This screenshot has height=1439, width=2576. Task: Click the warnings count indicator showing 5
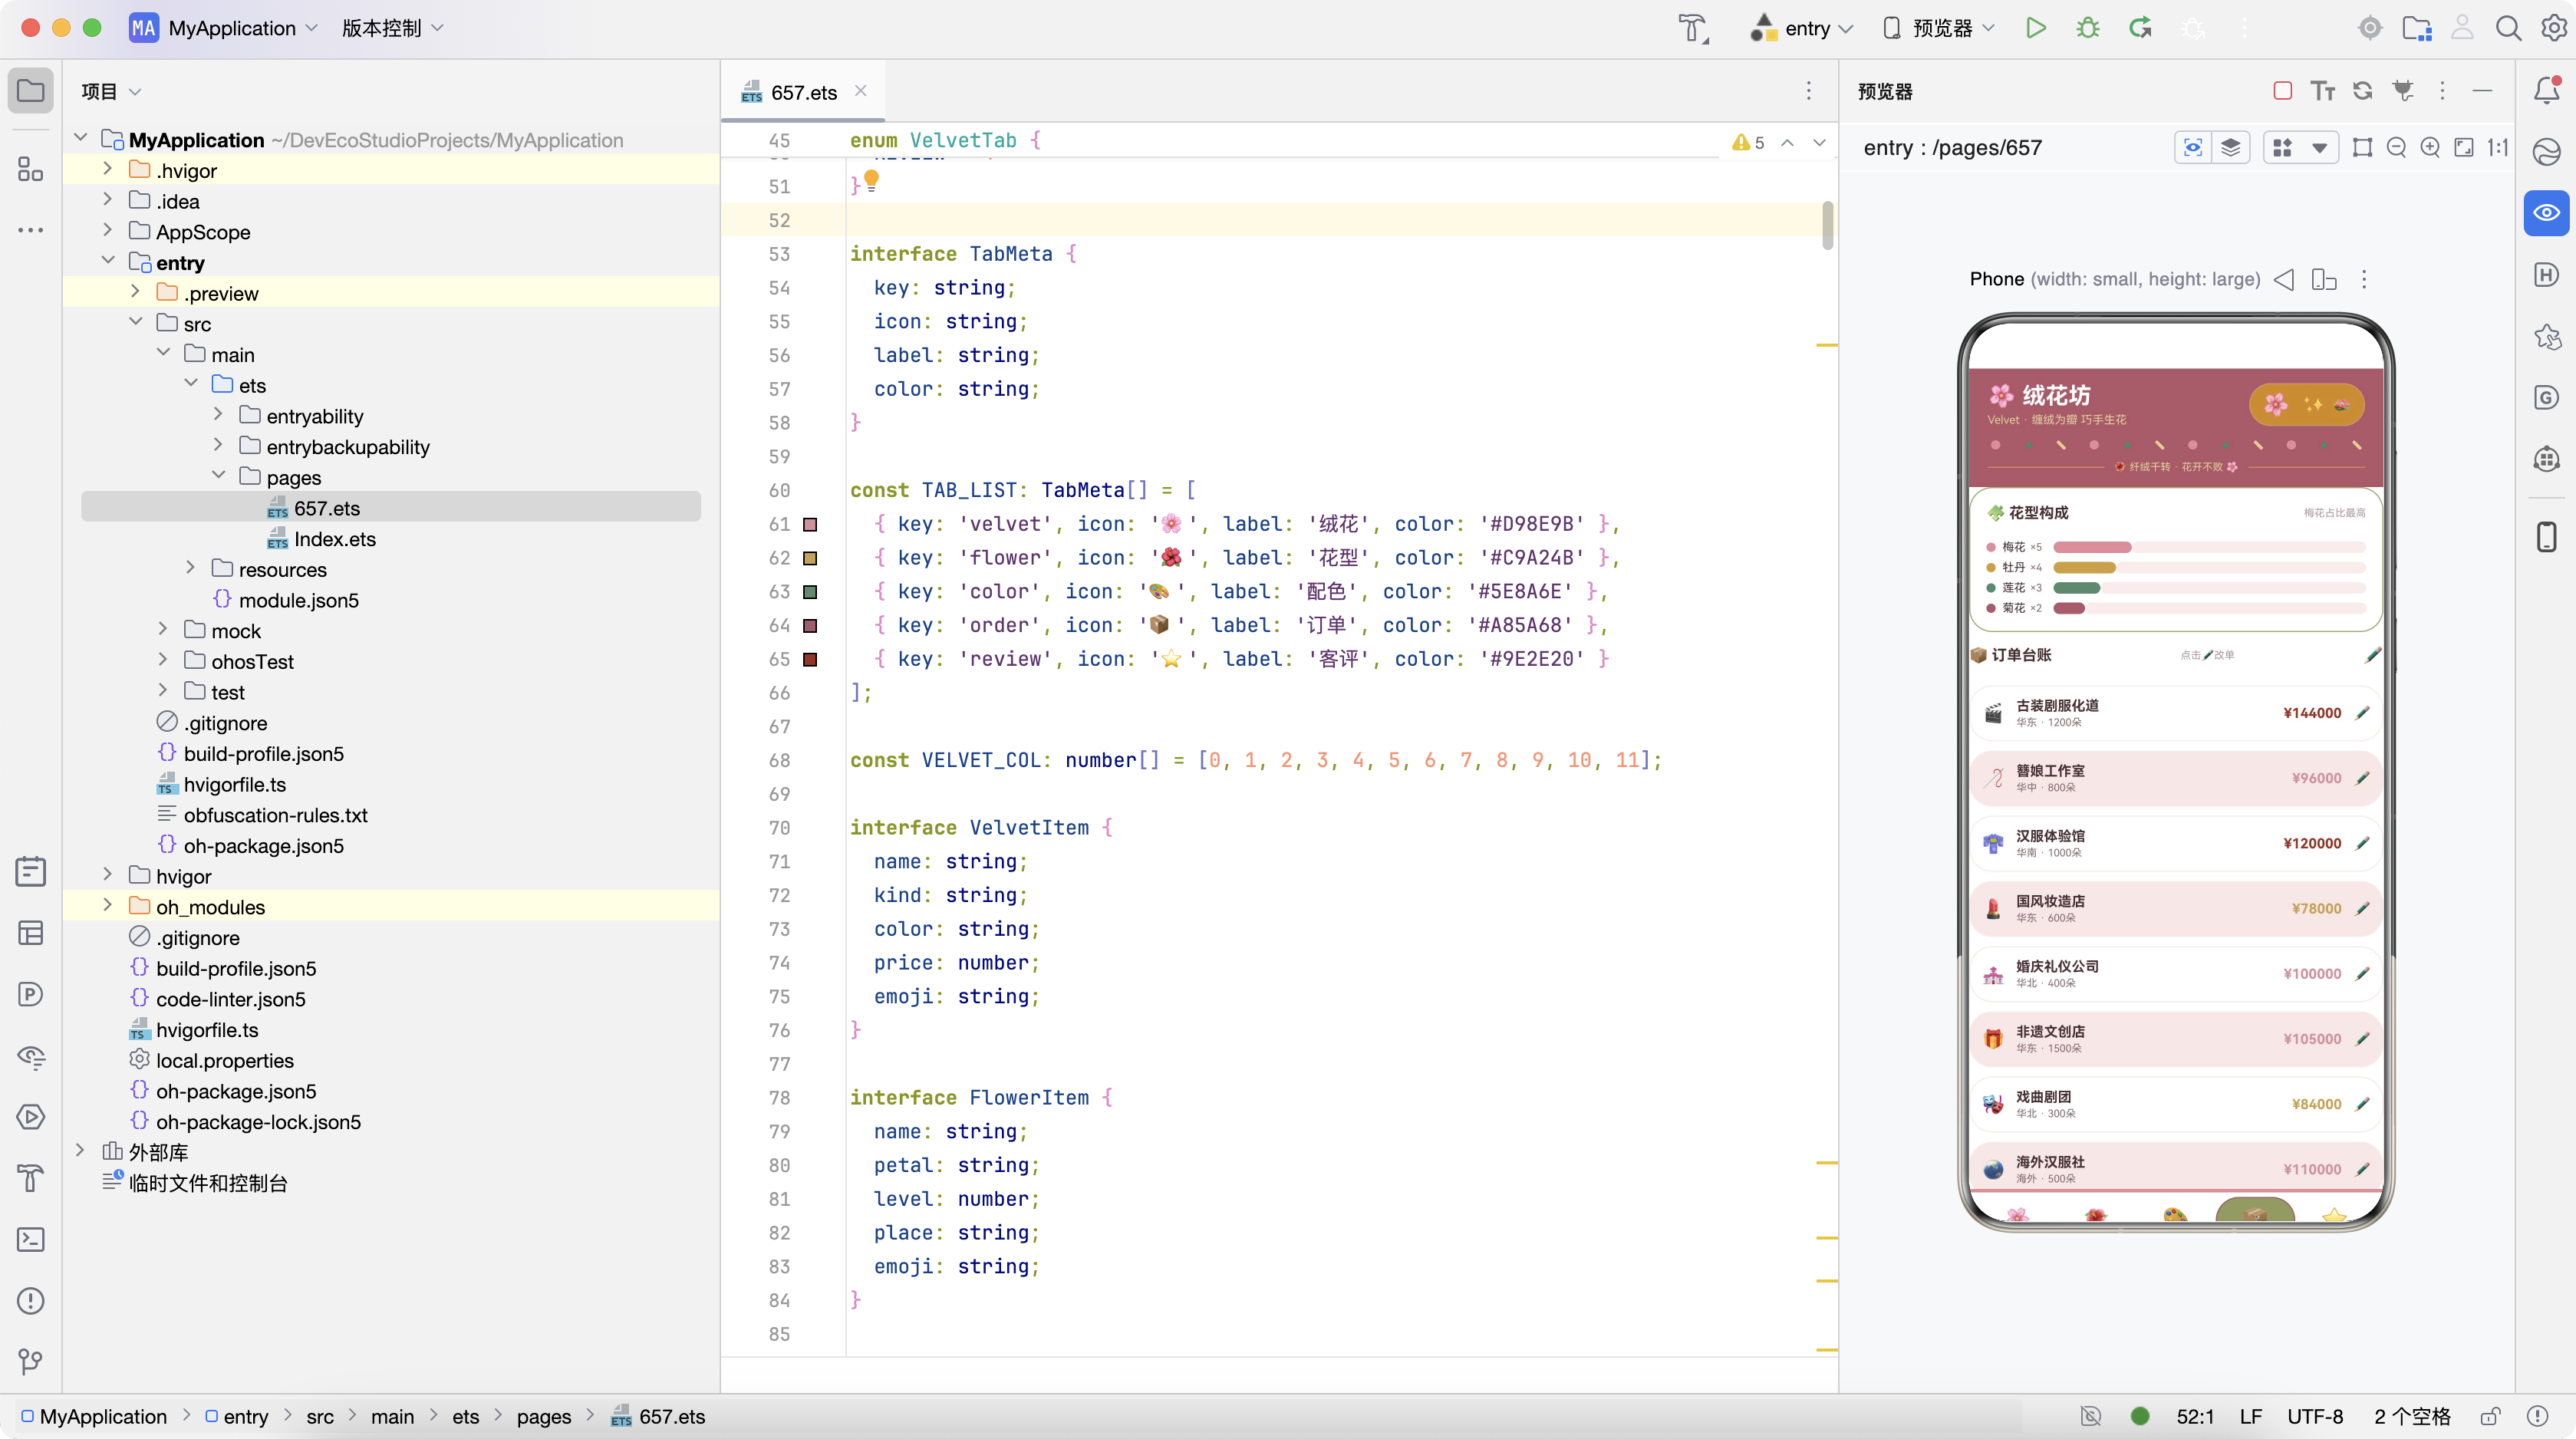click(x=1749, y=143)
